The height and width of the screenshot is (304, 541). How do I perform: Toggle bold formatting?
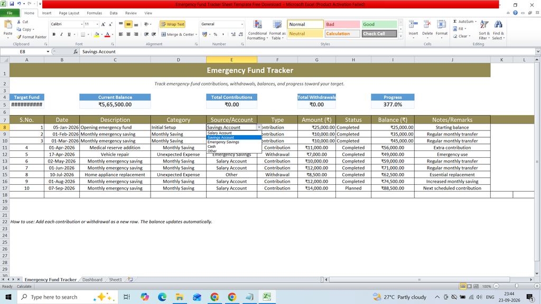pyautogui.click(x=54, y=34)
